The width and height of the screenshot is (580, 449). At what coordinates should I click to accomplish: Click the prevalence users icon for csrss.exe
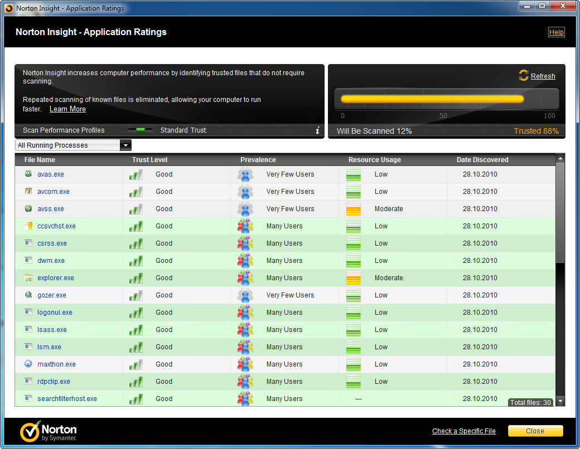(x=245, y=243)
